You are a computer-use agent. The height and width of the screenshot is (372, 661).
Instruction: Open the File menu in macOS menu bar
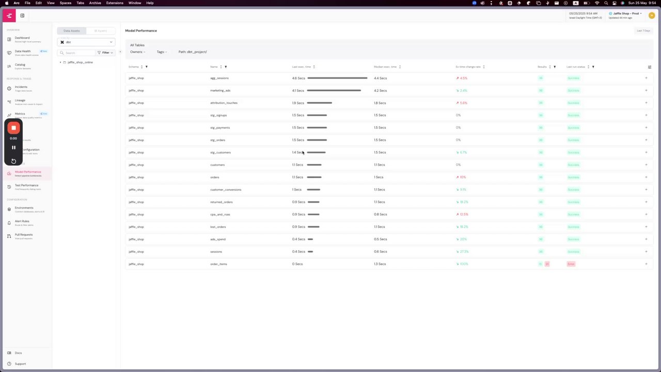(x=28, y=3)
